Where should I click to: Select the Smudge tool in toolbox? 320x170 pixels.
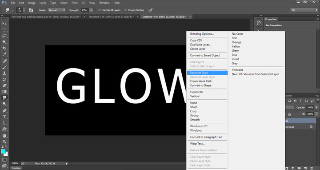pyautogui.click(x=4, y=97)
